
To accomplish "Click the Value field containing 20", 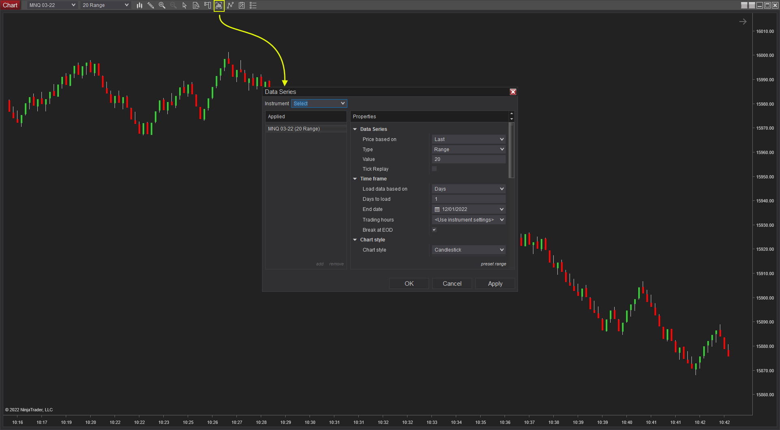I will tap(469, 159).
